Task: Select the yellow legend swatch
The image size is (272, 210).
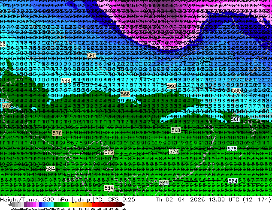Action: [70, 205]
